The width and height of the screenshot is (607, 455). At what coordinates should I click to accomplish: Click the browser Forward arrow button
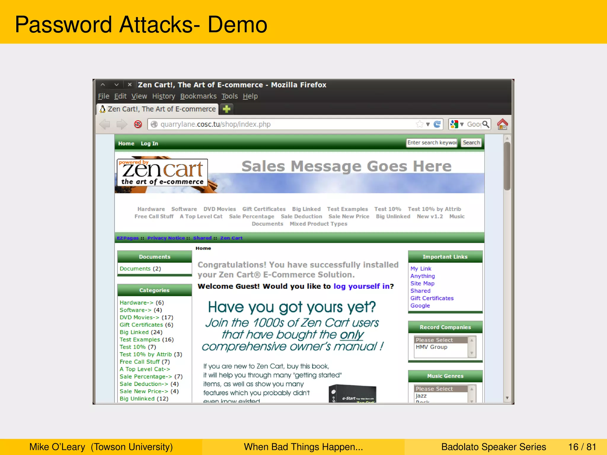(x=122, y=124)
